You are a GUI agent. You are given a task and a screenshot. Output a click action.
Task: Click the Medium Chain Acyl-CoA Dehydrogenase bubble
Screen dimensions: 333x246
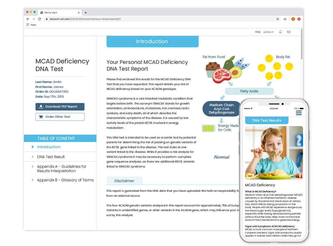pyautogui.click(x=221, y=109)
